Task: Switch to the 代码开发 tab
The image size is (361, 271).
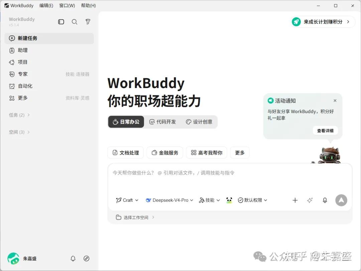Action: 162,122
